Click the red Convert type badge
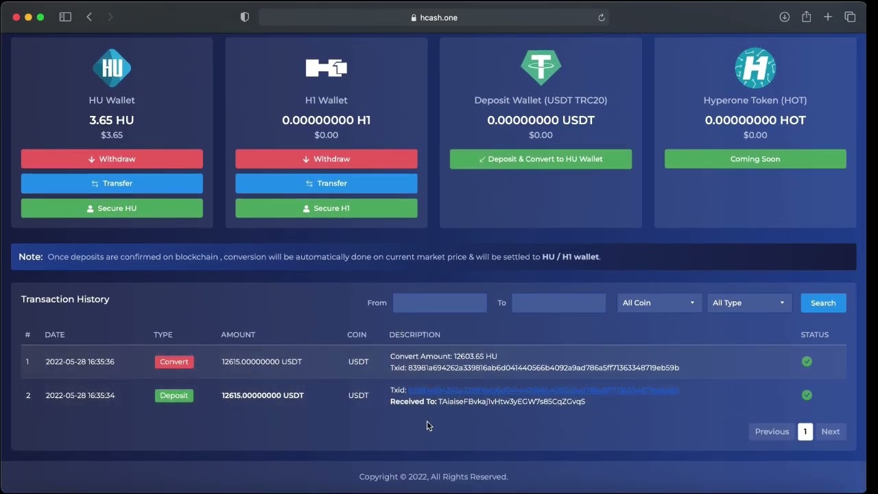The image size is (878, 494). 174,362
